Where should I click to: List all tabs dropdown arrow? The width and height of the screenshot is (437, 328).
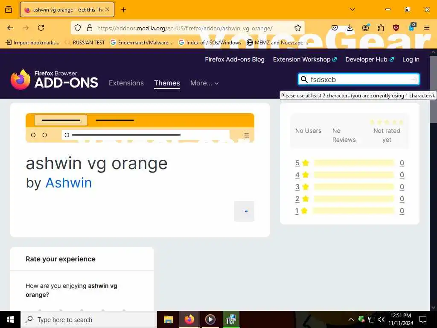(x=353, y=9)
